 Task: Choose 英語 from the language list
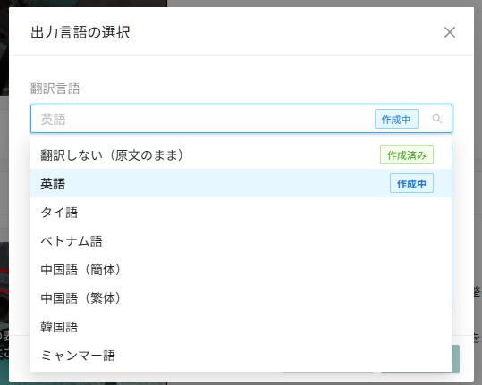tap(241, 183)
